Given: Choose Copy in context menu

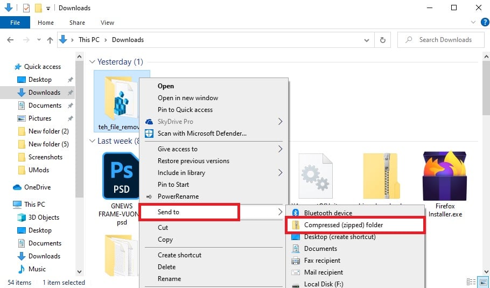Looking at the screenshot, I should pyautogui.click(x=165, y=240).
